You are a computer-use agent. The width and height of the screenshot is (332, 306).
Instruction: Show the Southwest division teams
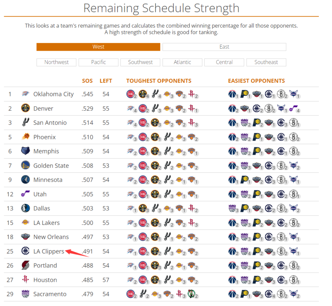[x=140, y=62]
